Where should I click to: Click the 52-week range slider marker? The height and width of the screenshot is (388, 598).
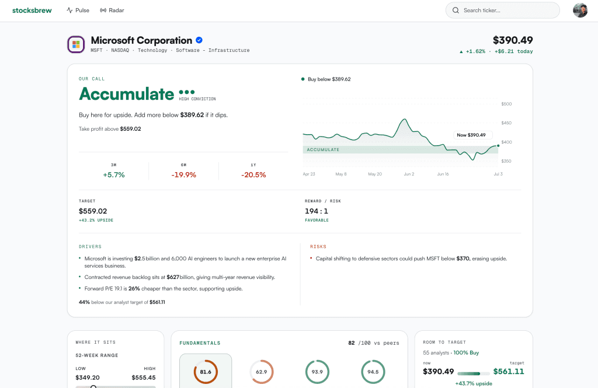click(x=93, y=386)
